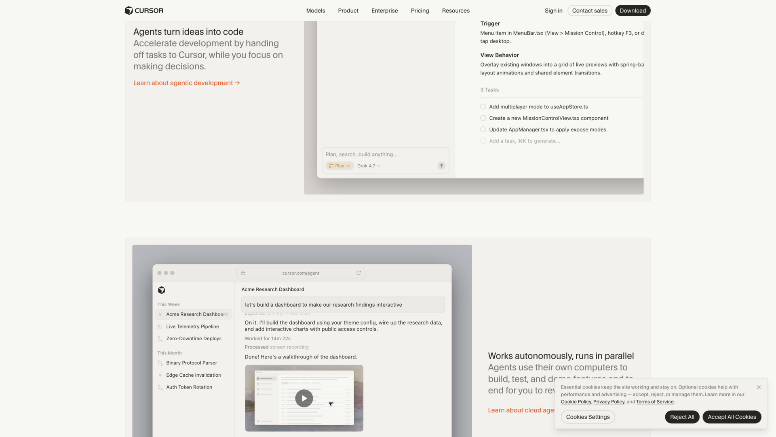Click the Sign in link

pos(553,11)
